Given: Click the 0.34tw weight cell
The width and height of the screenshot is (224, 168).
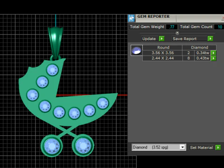Looking at the screenshot, I should 203,53.
